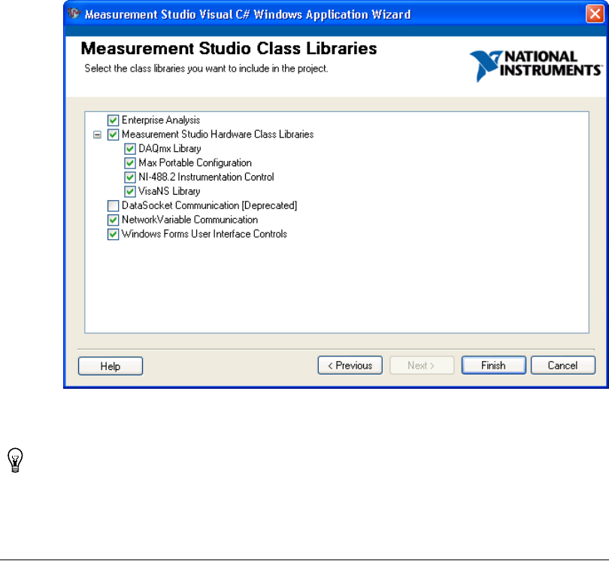The width and height of the screenshot is (609, 561).
Task: Click the 'Measurement Studio Class Libraries' heading
Action: (x=229, y=49)
